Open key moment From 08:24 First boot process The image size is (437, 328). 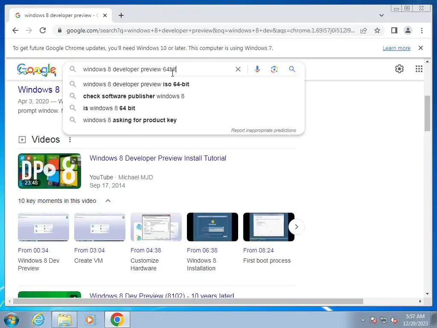269,227
